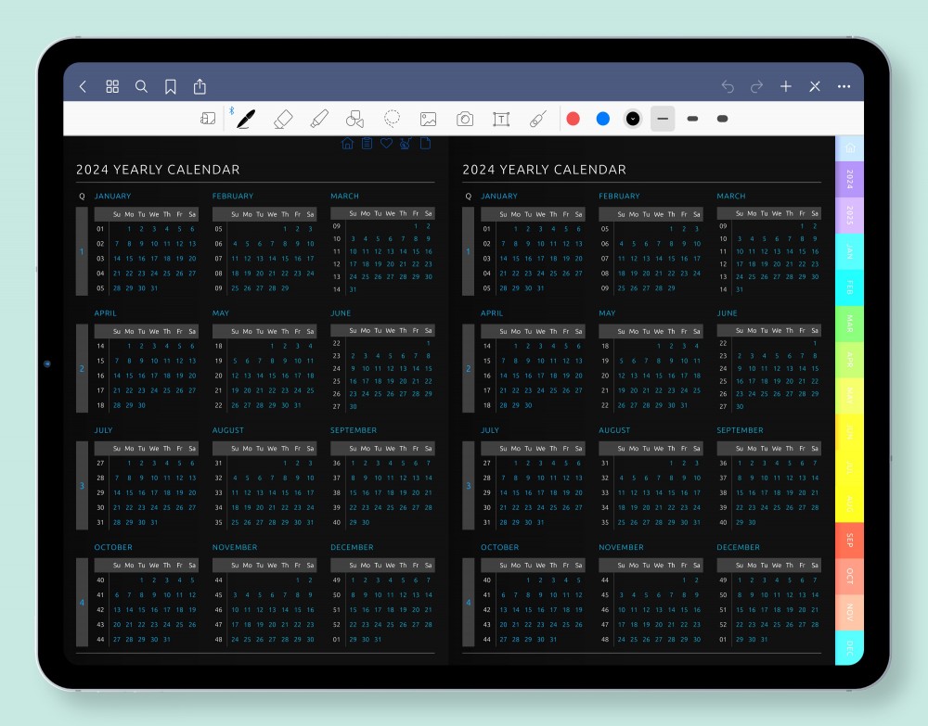This screenshot has height=726, width=928.
Task: Open the NOV side tab
Action: [x=850, y=613]
